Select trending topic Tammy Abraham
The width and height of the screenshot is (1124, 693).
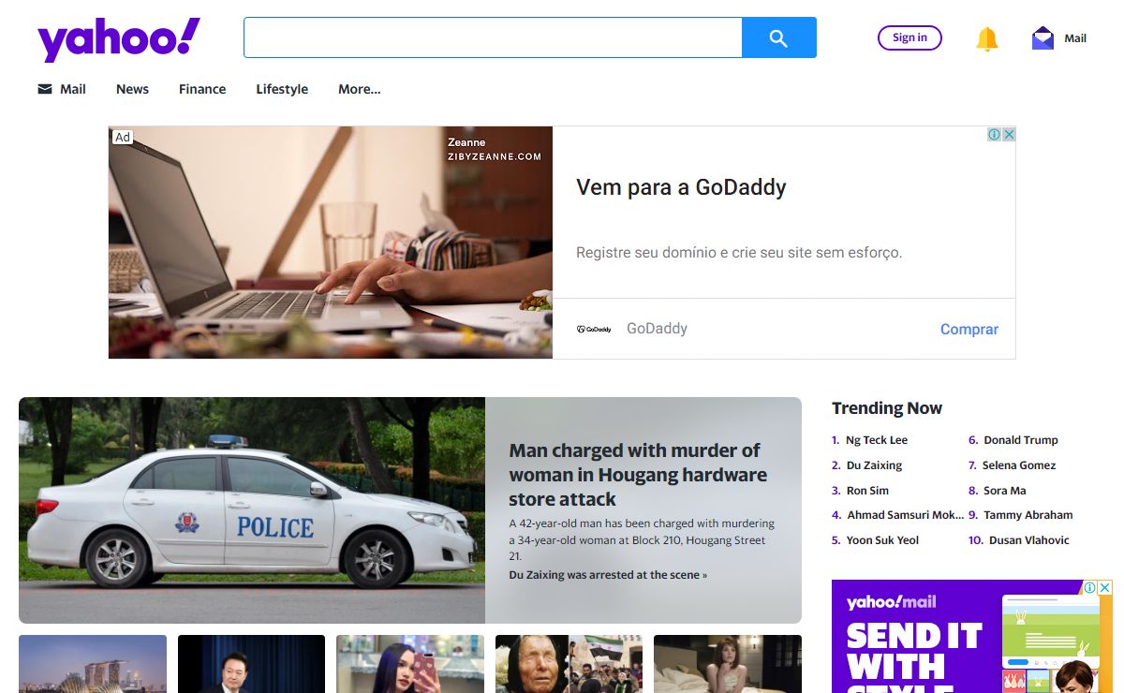[1028, 515]
